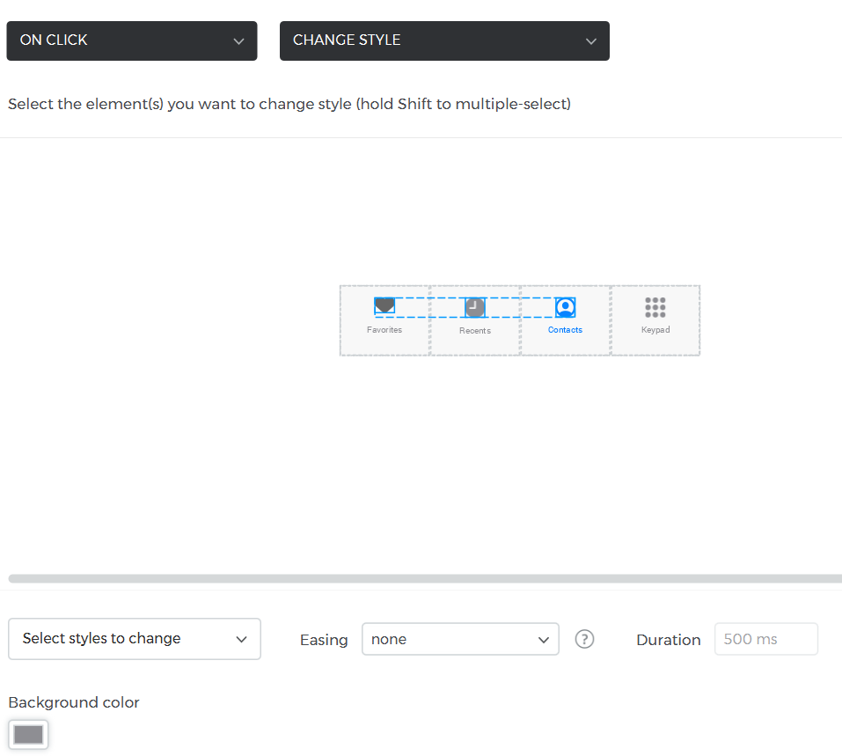Image resolution: width=842 pixels, height=756 pixels.
Task: Expand the Select styles to change dropdown
Action: [135, 639]
